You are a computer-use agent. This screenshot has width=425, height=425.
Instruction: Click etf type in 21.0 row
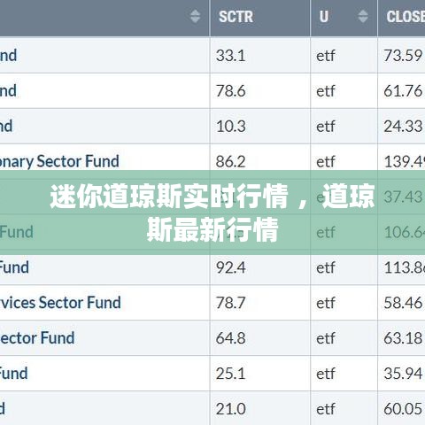click(x=326, y=409)
